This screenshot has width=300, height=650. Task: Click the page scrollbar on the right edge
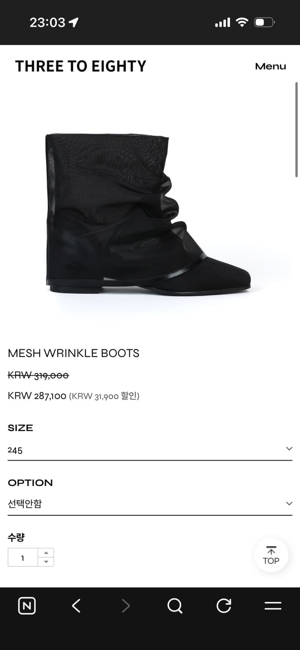[x=297, y=129]
